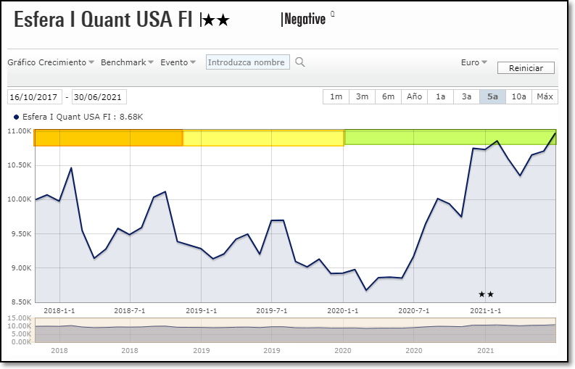Focus the Introduzca nombre search field
Viewport: 575px width, 369px height.
pos(247,62)
